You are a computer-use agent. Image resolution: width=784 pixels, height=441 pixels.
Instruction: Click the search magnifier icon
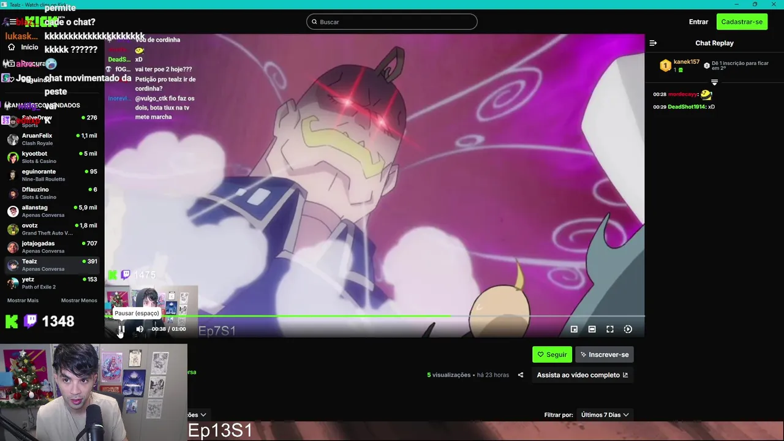pos(314,22)
